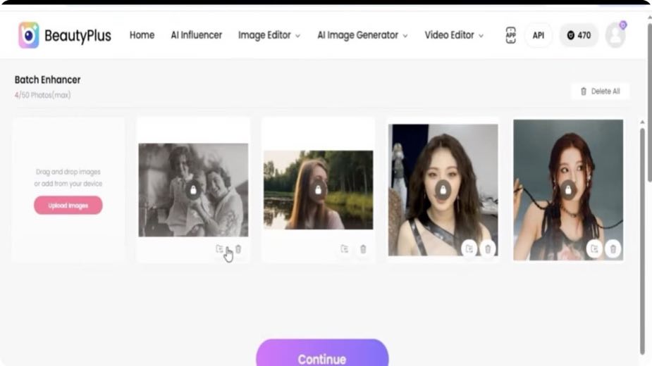Open the AI Influencer menu item
This screenshot has height=366, width=652.
pyautogui.click(x=196, y=35)
